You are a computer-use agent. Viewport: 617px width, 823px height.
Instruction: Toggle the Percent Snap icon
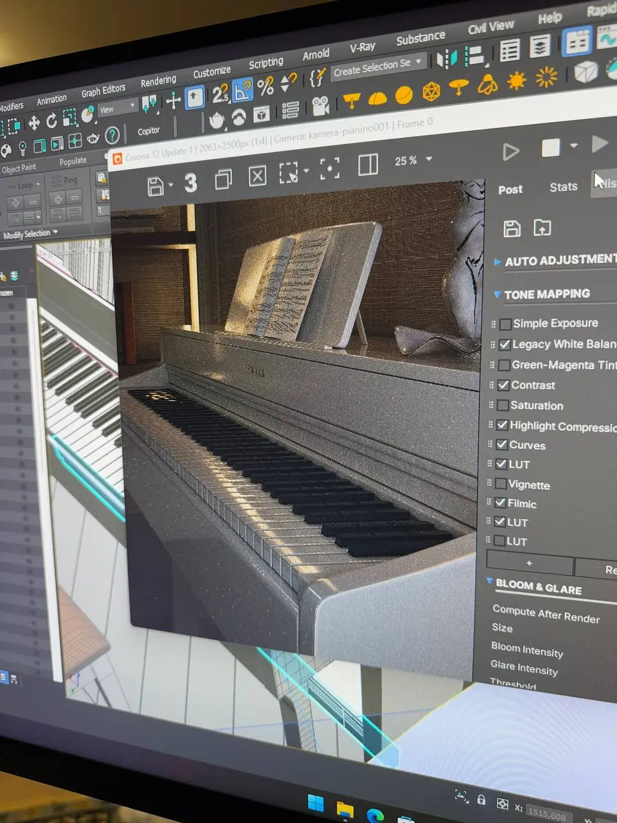point(265,87)
